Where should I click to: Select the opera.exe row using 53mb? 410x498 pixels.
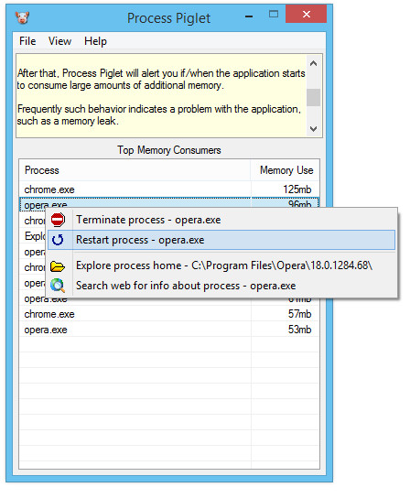click(169, 330)
